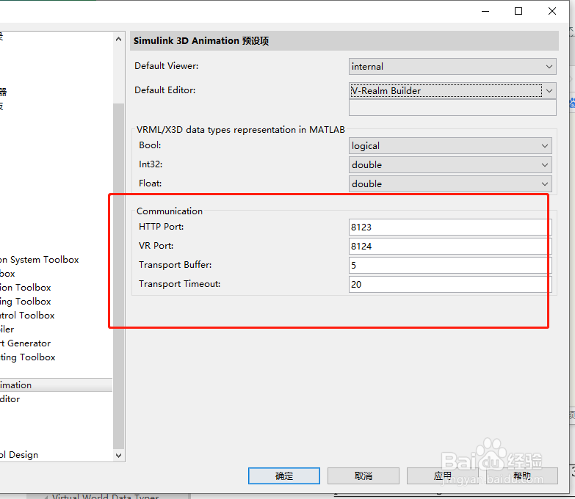Viewport: 575px width, 499px height.
Task: Select the 't Generator' tree item
Action: pos(26,343)
